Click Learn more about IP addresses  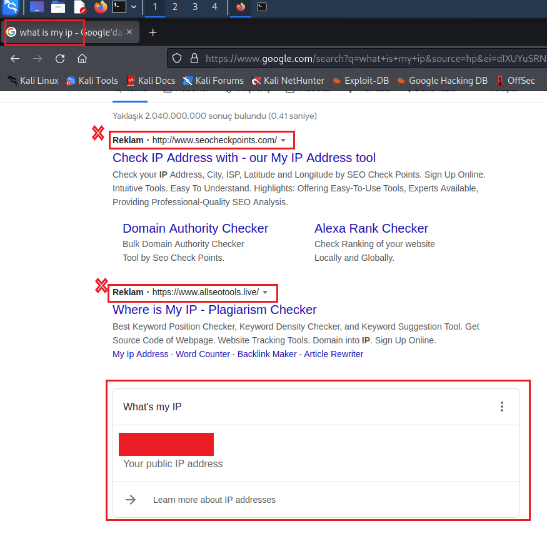[214, 500]
